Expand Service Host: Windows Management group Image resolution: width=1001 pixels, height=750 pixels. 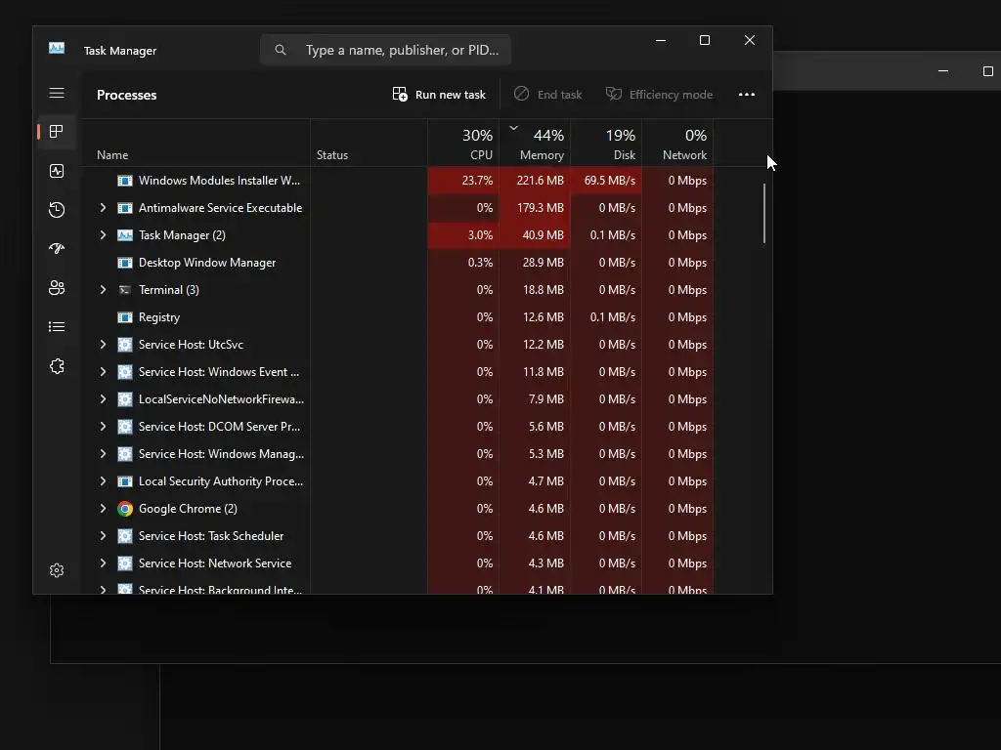pos(103,454)
